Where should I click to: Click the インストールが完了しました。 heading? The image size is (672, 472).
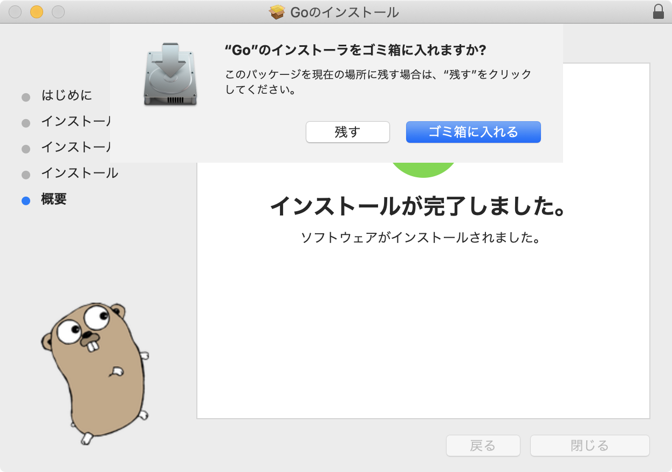(417, 206)
